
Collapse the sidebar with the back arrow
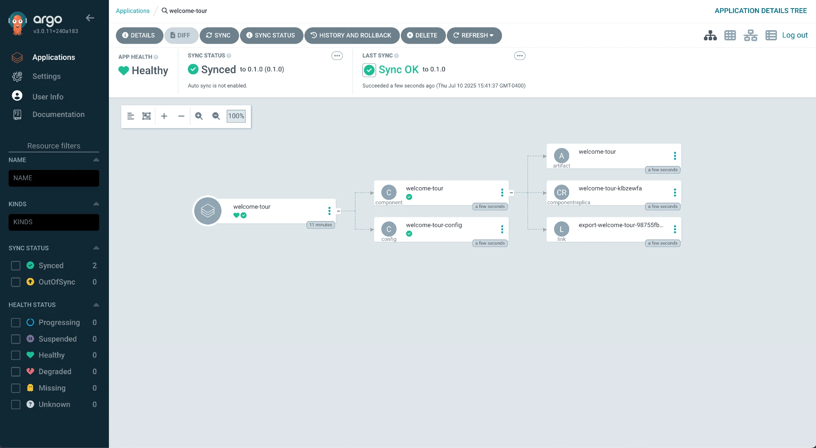pos(90,18)
